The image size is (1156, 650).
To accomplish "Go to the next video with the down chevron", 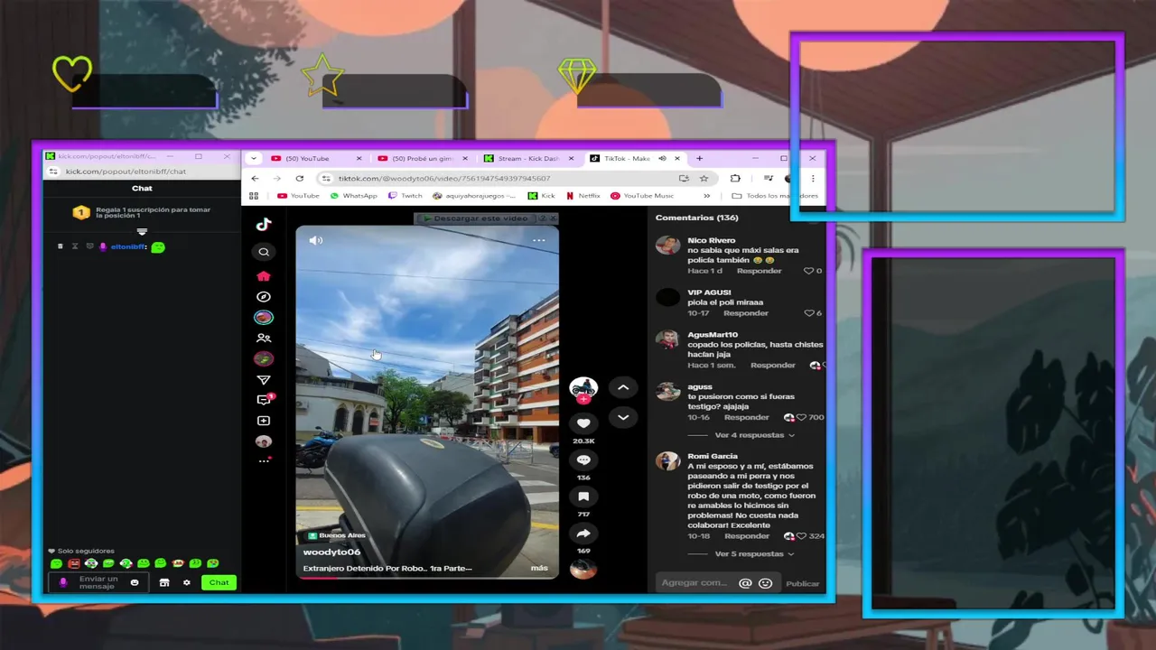I will 623,417.
